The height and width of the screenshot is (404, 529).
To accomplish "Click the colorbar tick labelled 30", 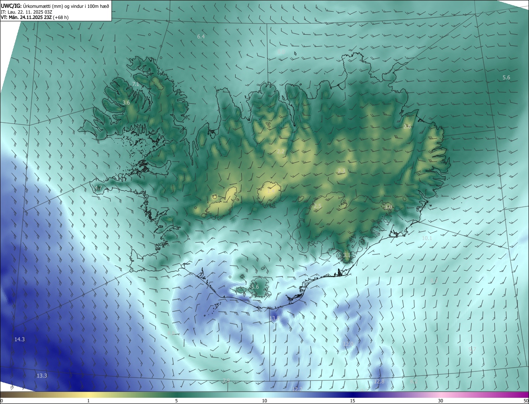I will pyautogui.click(x=441, y=401).
